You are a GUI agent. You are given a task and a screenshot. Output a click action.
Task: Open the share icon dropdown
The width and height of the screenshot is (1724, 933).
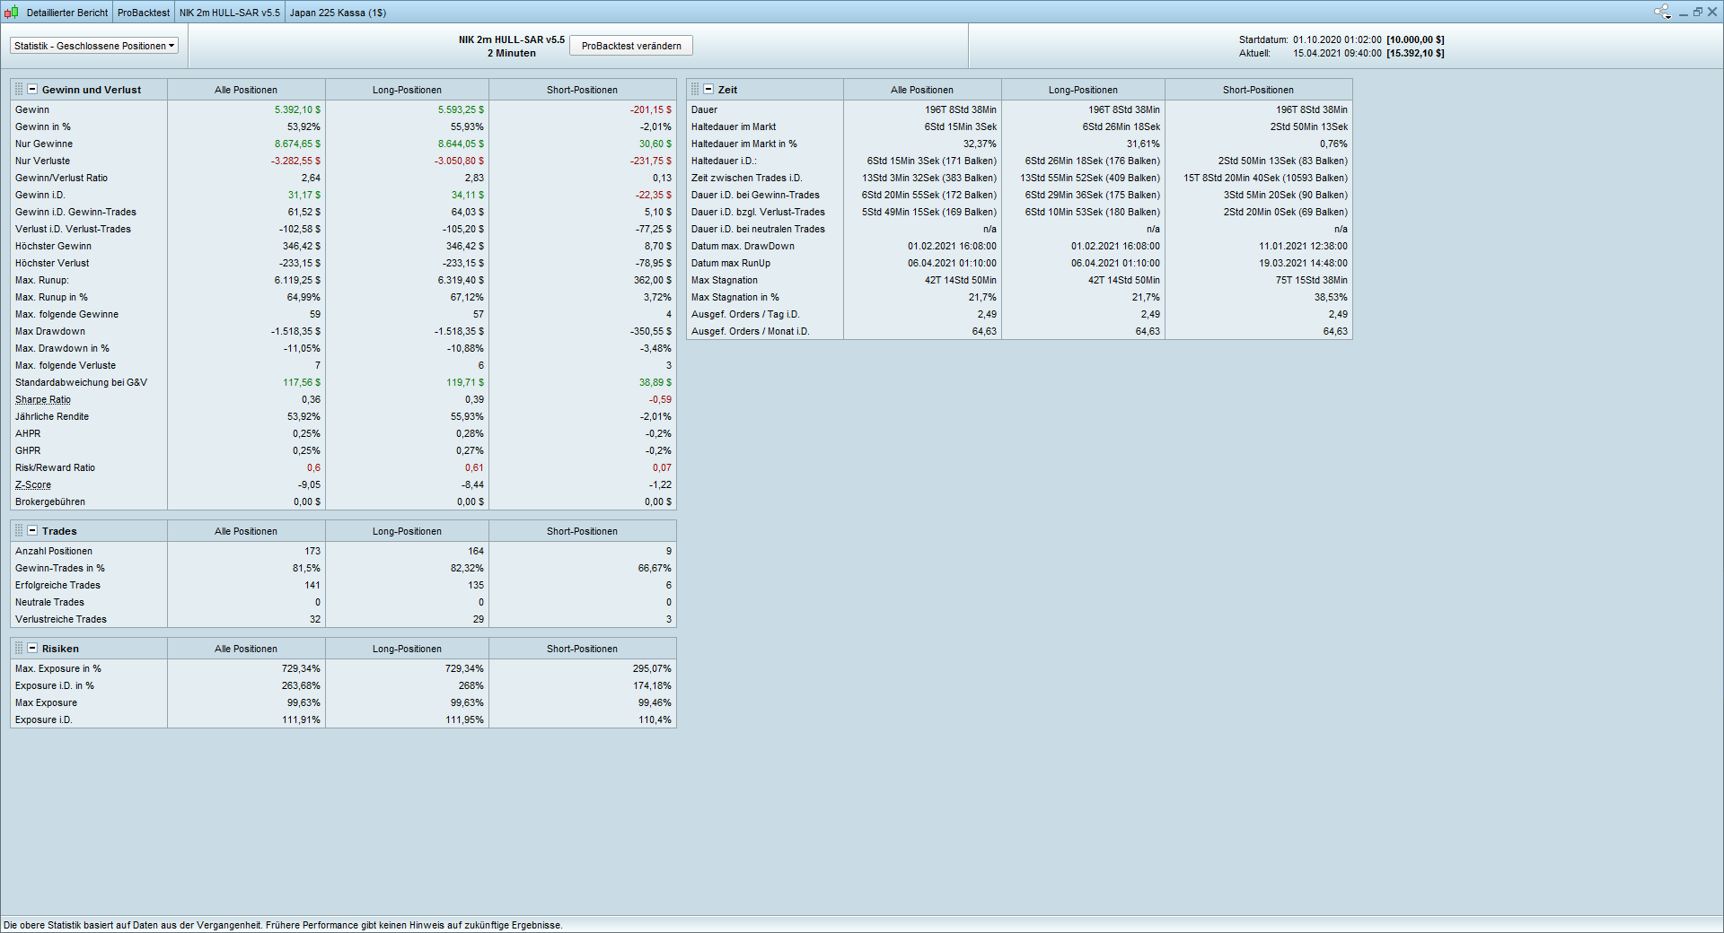[1662, 12]
